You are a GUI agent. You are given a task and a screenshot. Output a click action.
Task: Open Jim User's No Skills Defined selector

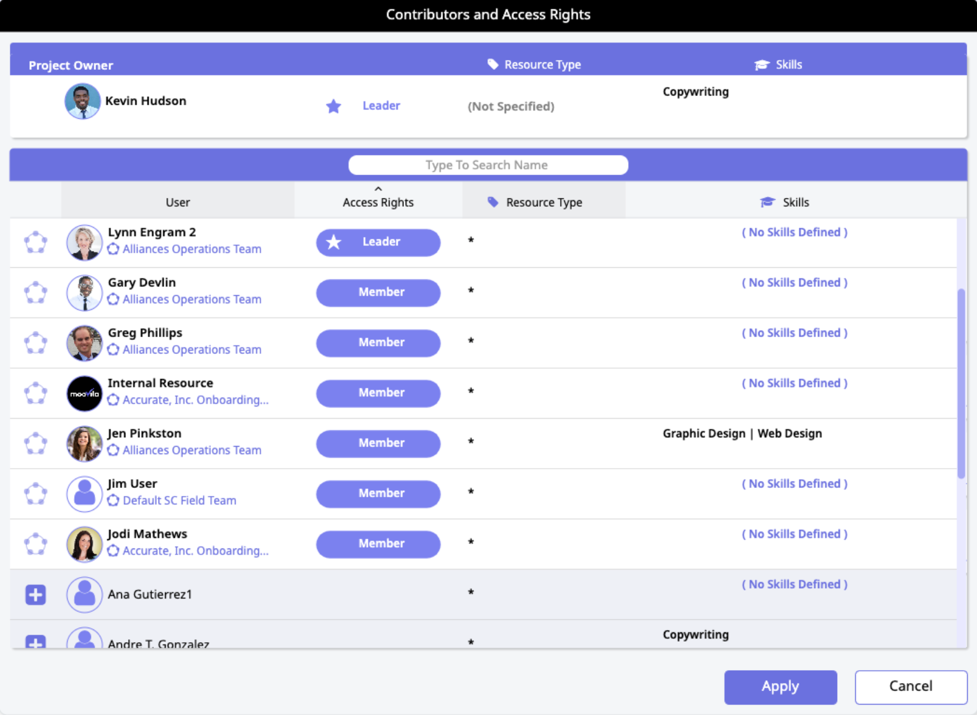pos(794,484)
